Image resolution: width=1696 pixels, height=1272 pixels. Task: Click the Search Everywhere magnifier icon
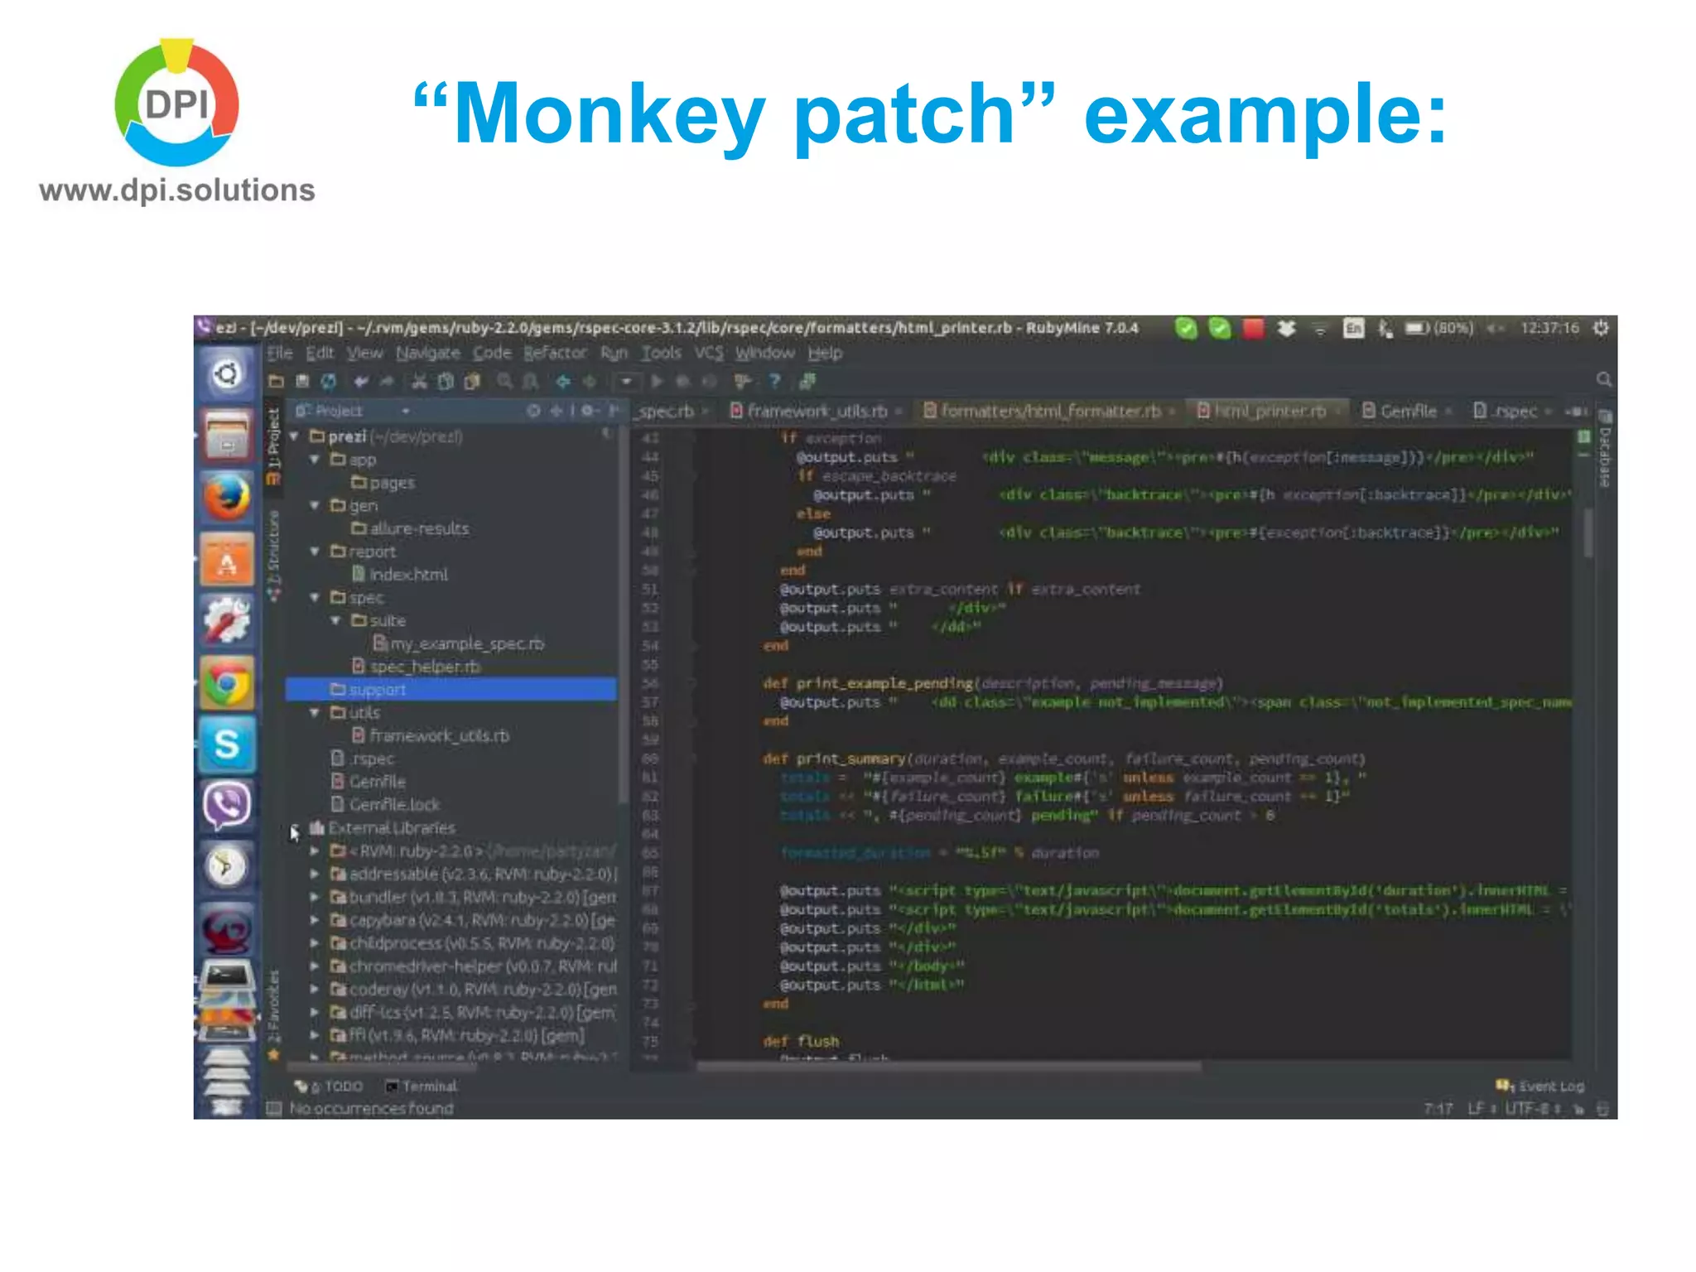point(1603,379)
